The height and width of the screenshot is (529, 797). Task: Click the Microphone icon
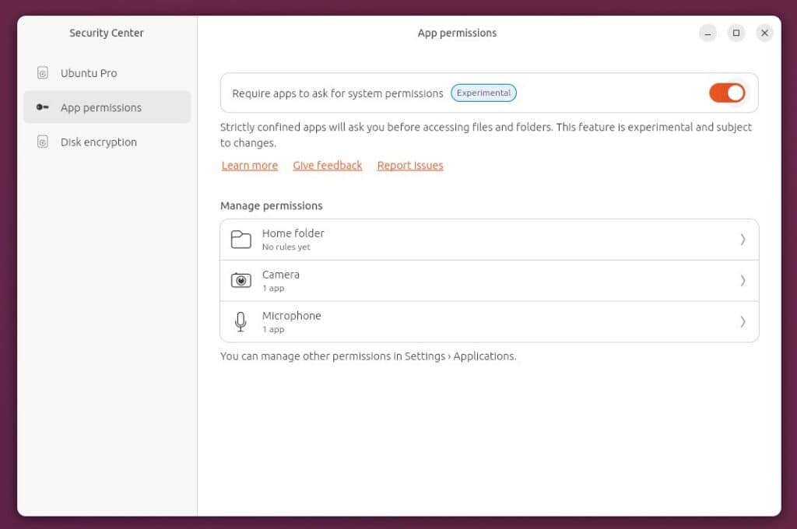(x=241, y=321)
